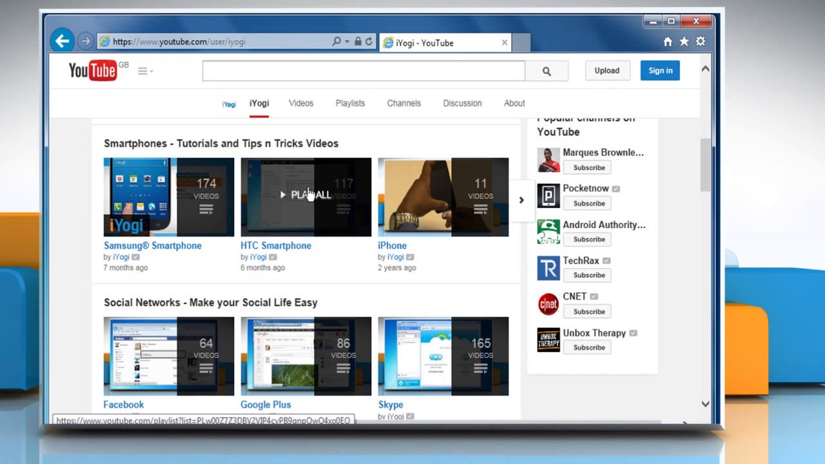The width and height of the screenshot is (825, 464).
Task: Click Pocketnow channel avatar
Action: [x=548, y=196]
